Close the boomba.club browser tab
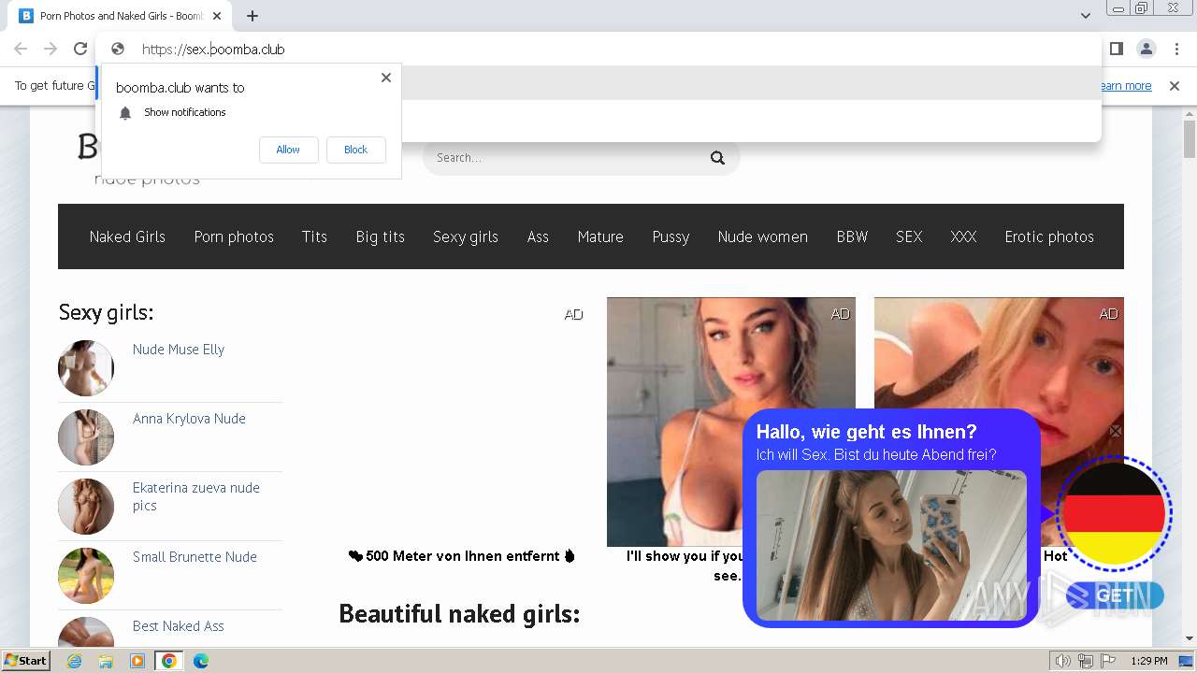The width and height of the screenshot is (1197, 673). click(217, 16)
